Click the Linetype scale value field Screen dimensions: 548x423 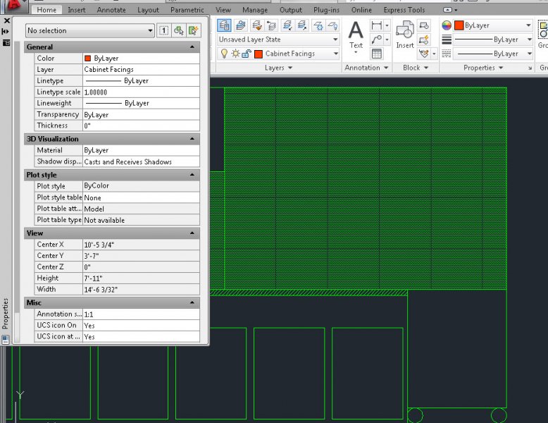click(141, 92)
